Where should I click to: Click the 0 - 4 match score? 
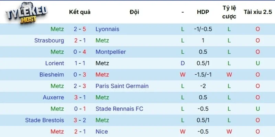coord(80,52)
